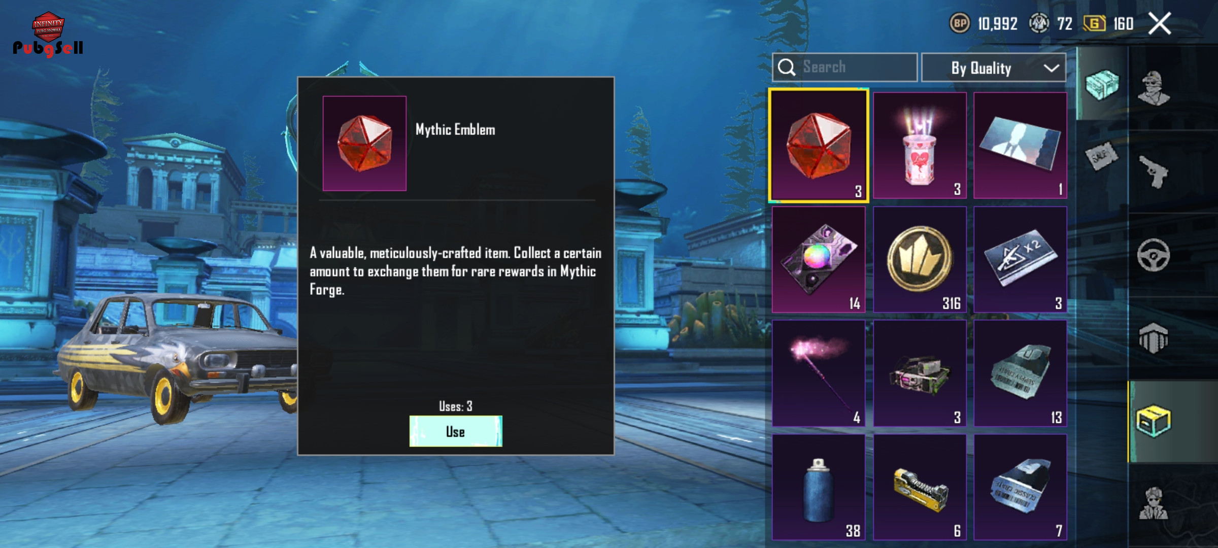Select the x2 card item
1218x548 pixels.
[x=1020, y=259]
